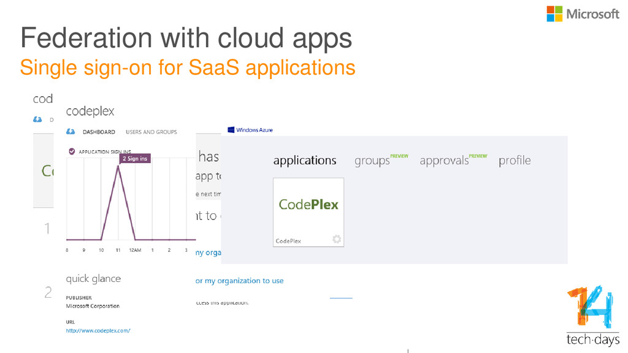The width and height of the screenshot is (628, 353).
Task: Click the 'codeplex' heading text
Action: click(x=90, y=112)
